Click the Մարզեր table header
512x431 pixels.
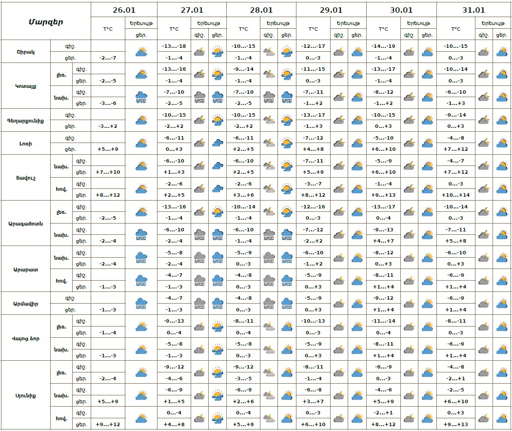pos(45,21)
